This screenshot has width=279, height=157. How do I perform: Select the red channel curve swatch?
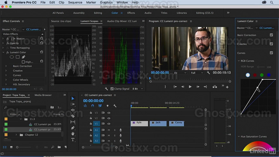(255, 75)
